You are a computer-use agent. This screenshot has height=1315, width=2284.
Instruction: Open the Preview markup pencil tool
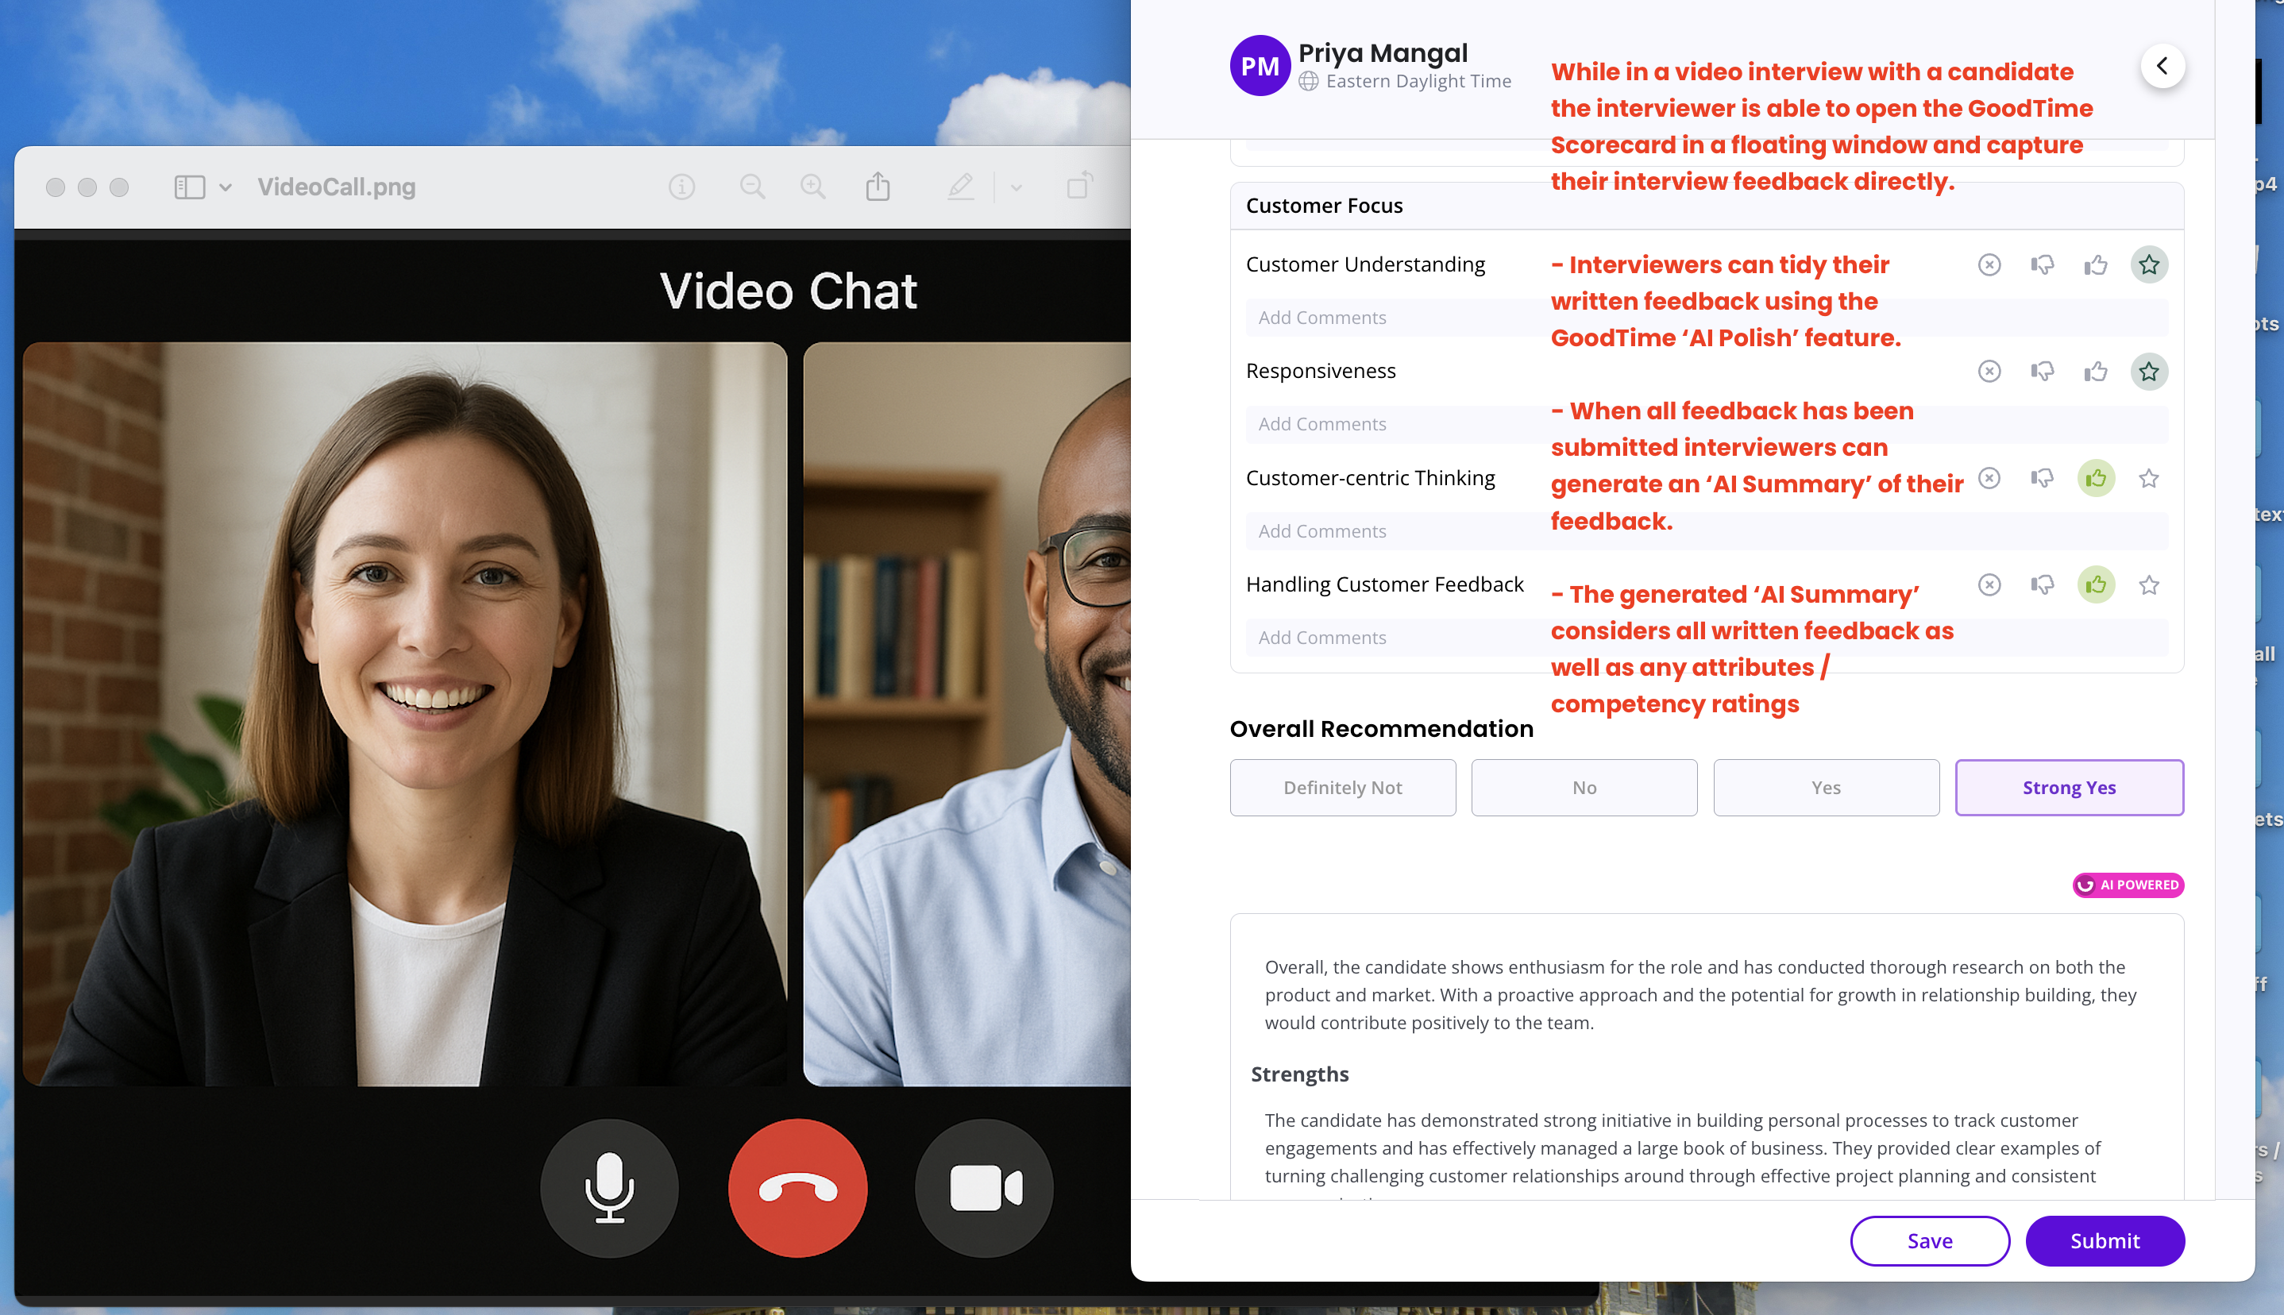pos(960,187)
